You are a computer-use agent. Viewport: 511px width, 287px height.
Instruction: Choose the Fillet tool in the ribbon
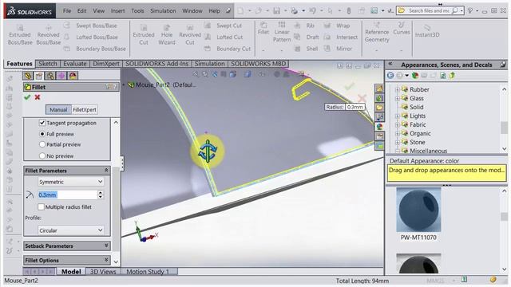263,29
